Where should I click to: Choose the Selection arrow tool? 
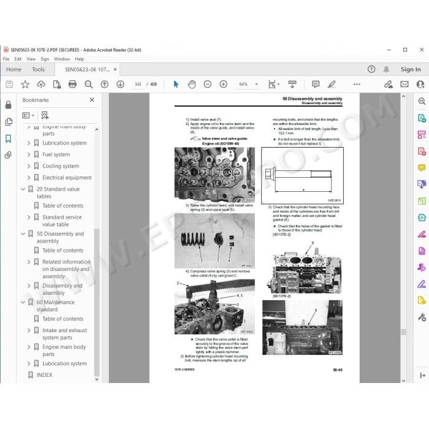(x=176, y=85)
